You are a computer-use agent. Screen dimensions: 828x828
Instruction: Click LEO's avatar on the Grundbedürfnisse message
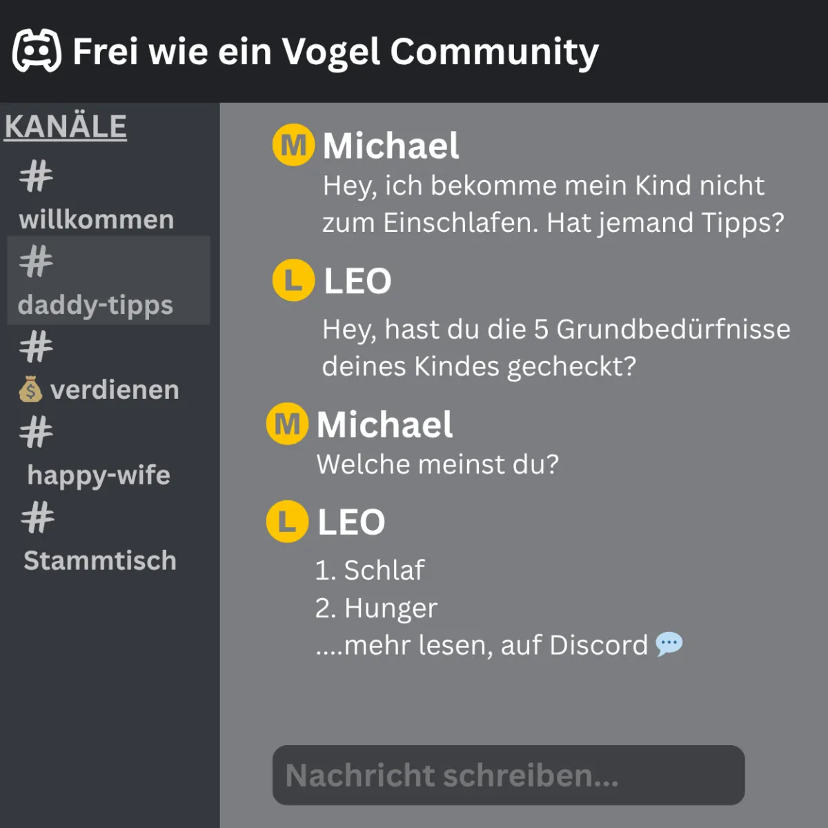coord(293,280)
